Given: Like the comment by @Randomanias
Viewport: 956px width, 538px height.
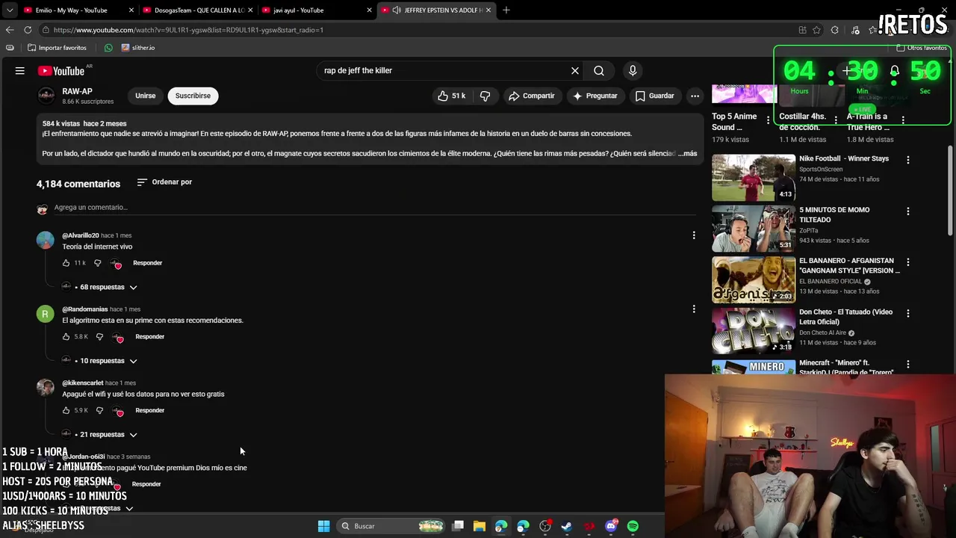Looking at the screenshot, I should coord(66,337).
